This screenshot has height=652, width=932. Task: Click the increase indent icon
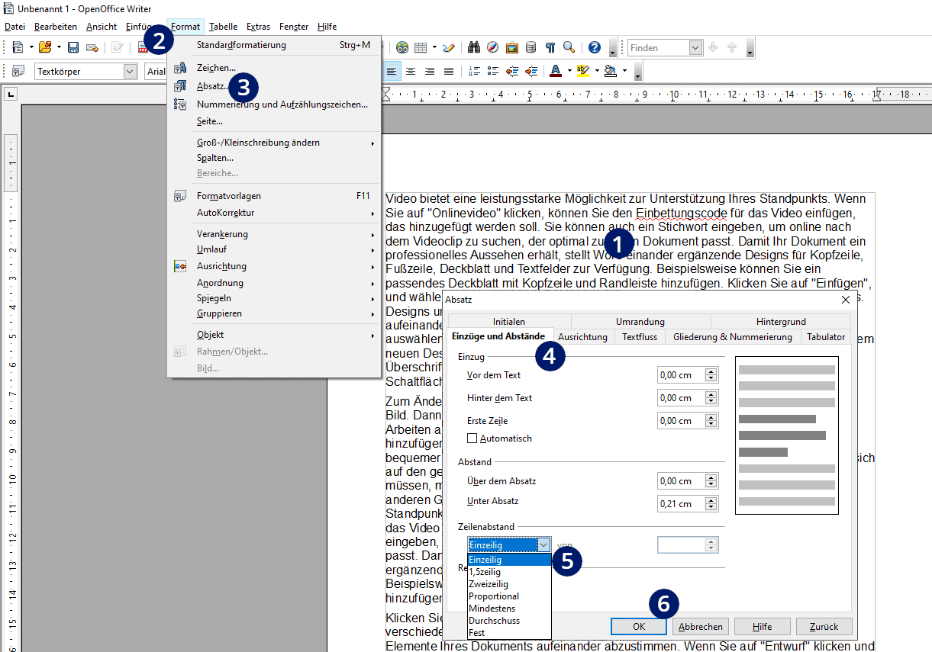click(x=531, y=71)
